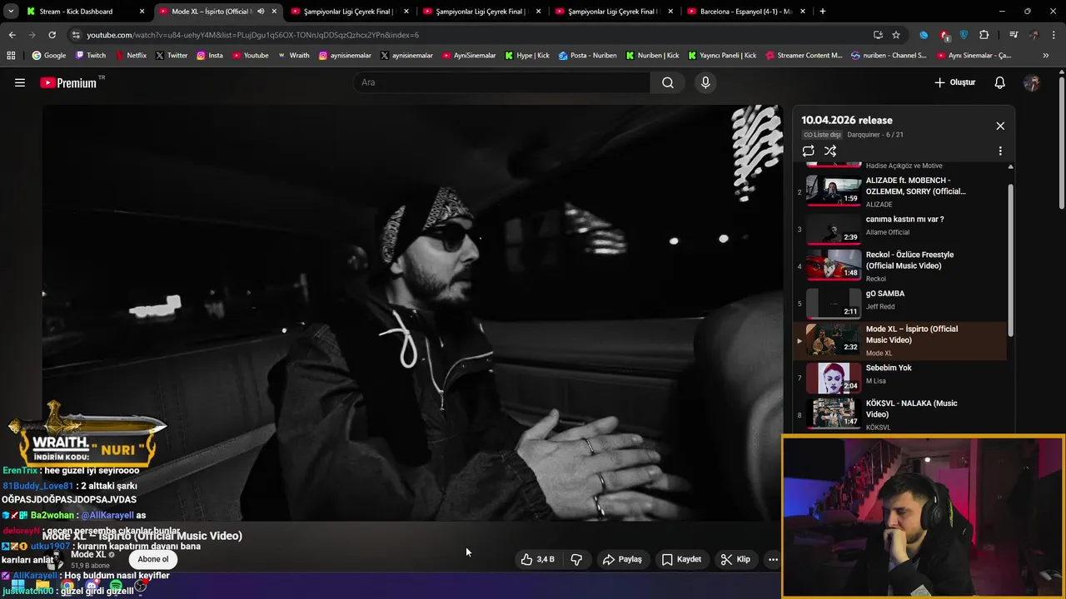Screen dimensions: 1066x599
Task: Open the Wraith bookmark
Action: [293, 56]
